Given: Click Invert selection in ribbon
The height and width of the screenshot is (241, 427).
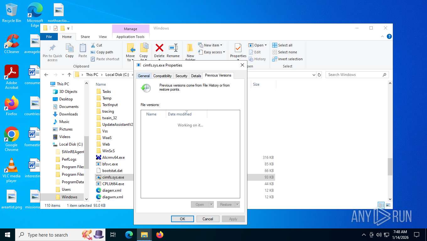Looking at the screenshot, I should pos(287,59).
